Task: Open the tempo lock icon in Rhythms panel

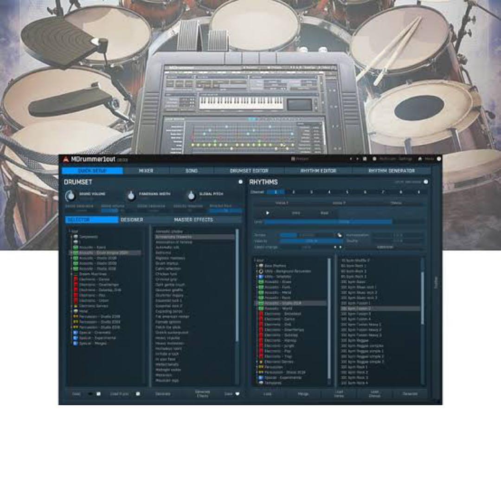Action: click(x=339, y=235)
